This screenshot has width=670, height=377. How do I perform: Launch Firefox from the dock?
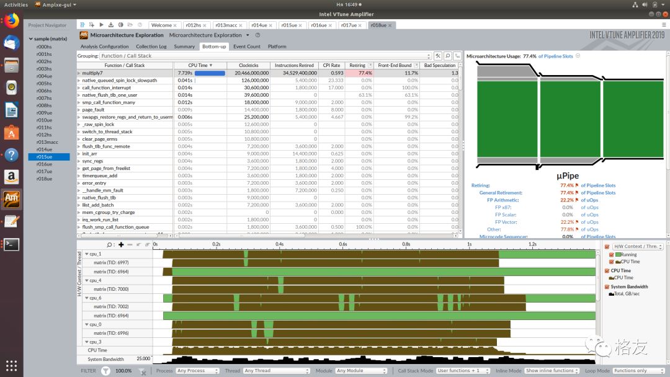[x=12, y=20]
